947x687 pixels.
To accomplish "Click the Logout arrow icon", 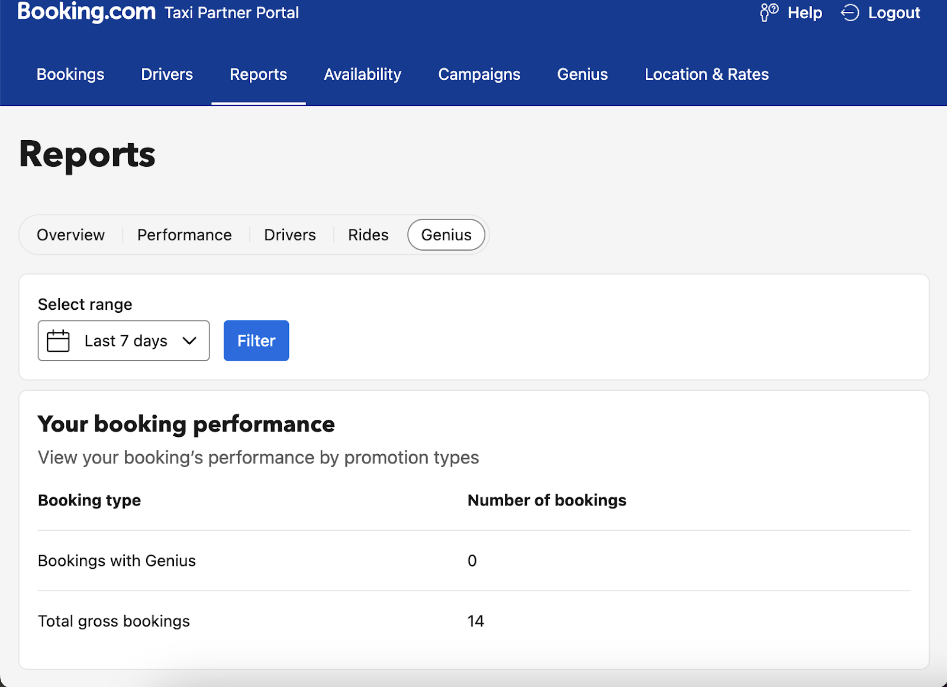I will point(850,12).
